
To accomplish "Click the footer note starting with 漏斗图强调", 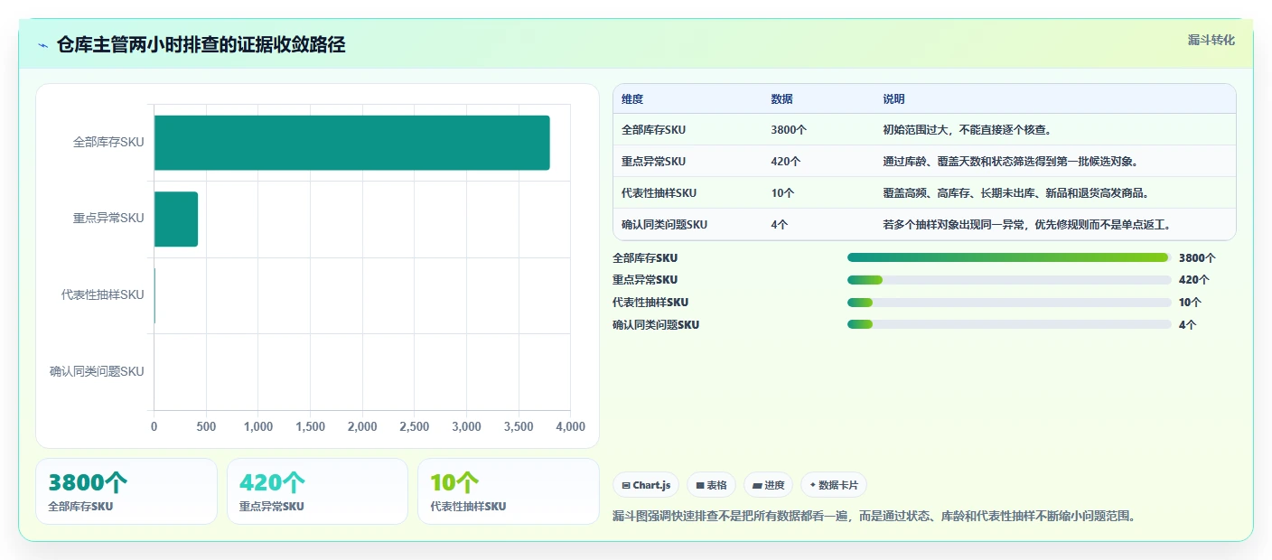I will pos(874,517).
